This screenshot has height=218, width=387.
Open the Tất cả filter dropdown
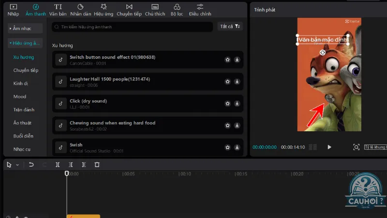(230, 26)
